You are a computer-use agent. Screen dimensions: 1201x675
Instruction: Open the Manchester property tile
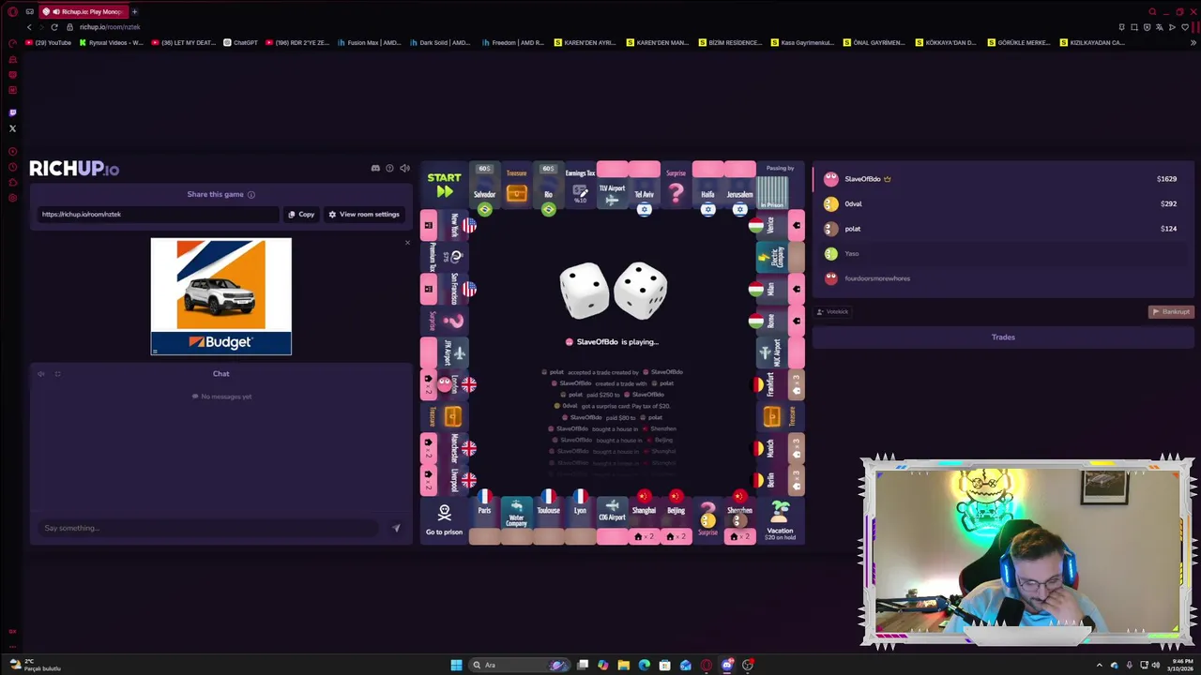444,448
